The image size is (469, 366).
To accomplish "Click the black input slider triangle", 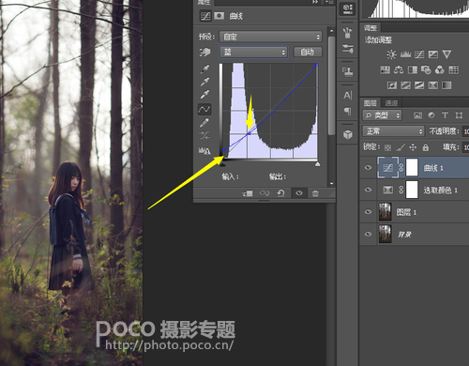I will click(x=222, y=164).
